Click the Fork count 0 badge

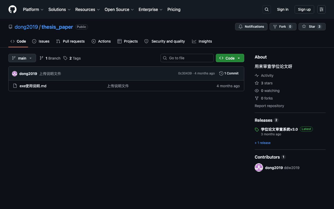(290, 27)
